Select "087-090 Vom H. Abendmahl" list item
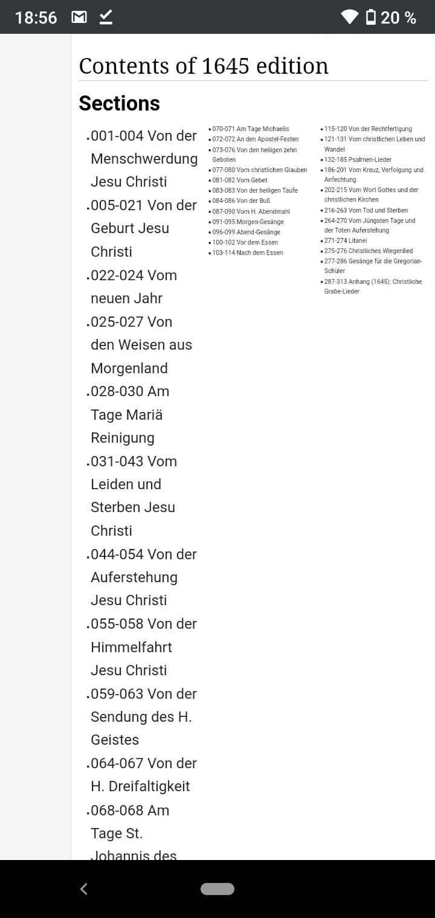435x918 pixels. click(x=251, y=212)
